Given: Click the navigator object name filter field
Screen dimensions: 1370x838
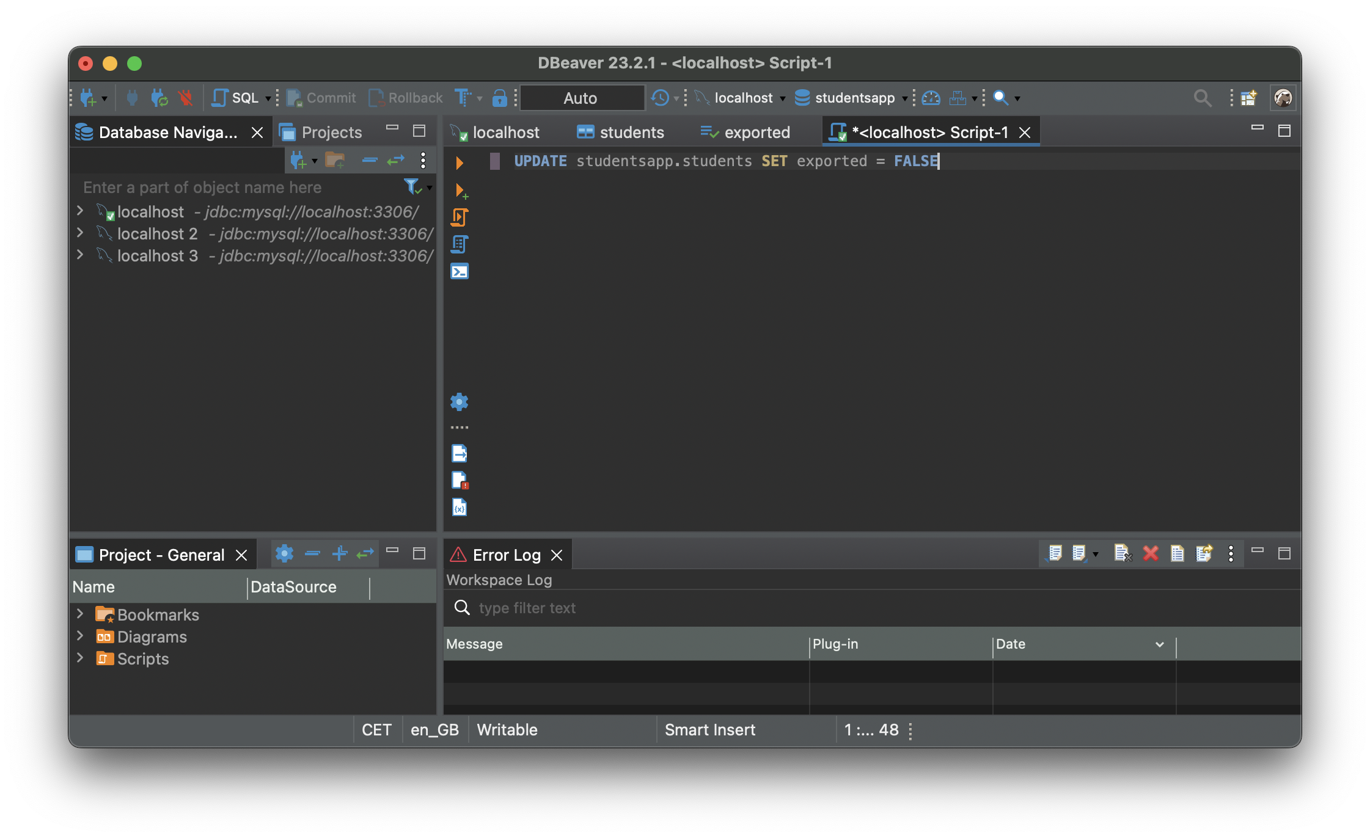Looking at the screenshot, I should tap(240, 188).
